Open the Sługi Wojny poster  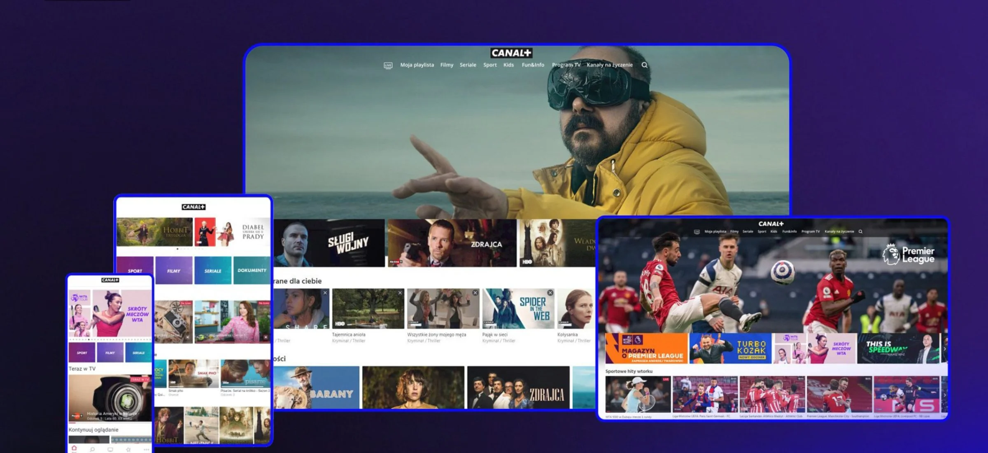[329, 243]
